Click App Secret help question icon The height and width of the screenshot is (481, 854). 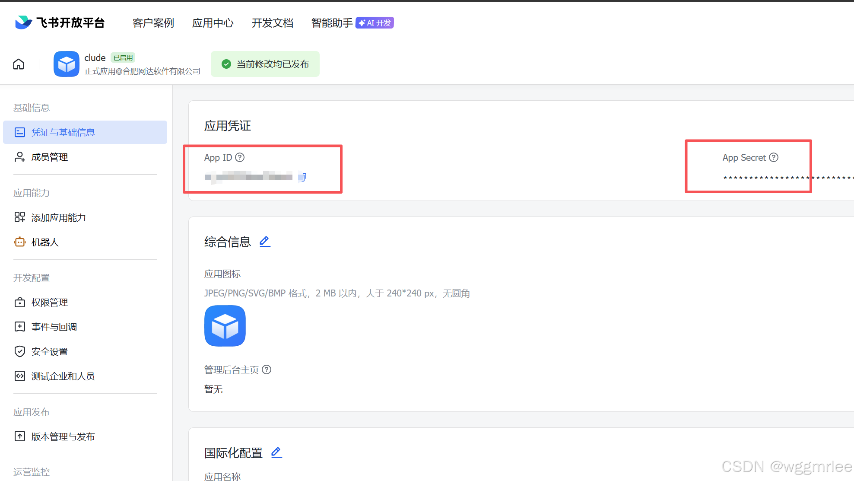pyautogui.click(x=774, y=157)
